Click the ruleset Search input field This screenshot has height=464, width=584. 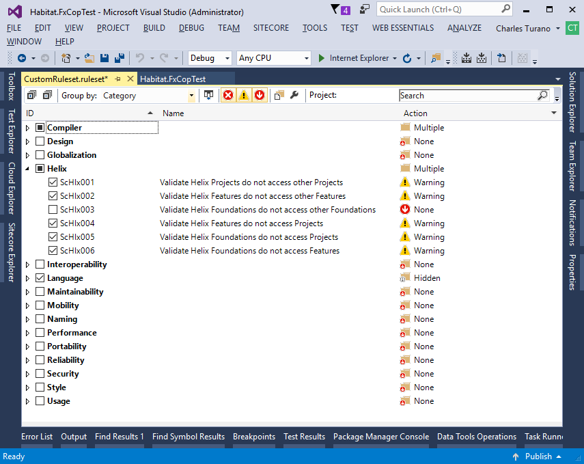click(x=467, y=96)
